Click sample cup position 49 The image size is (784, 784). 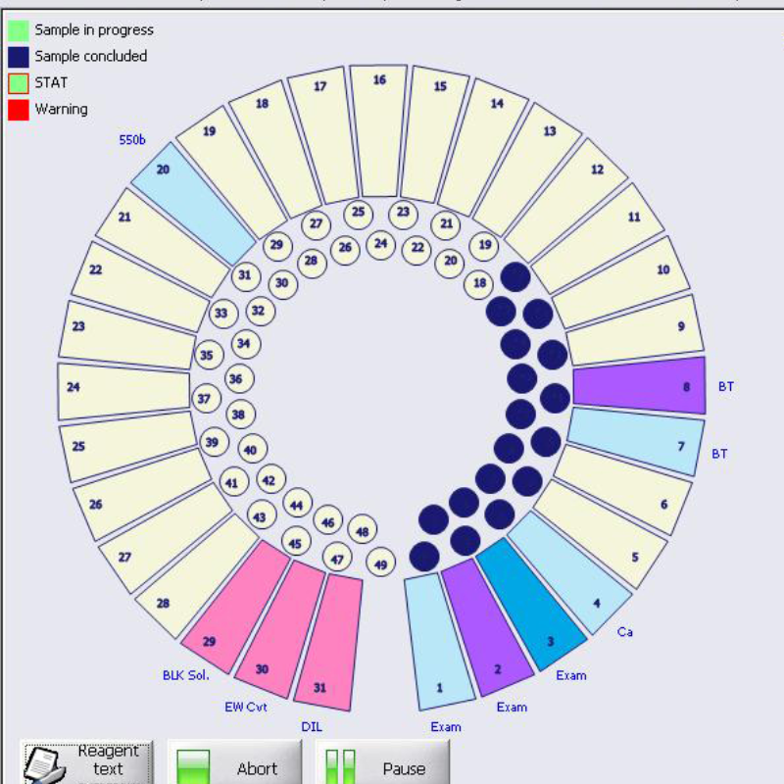coord(381,563)
